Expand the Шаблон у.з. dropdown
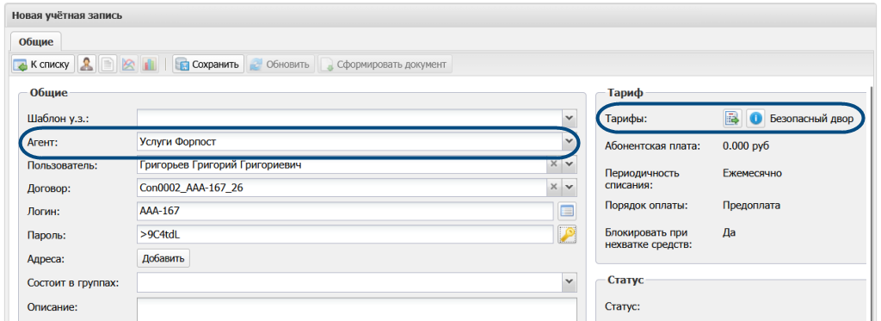 (x=570, y=118)
